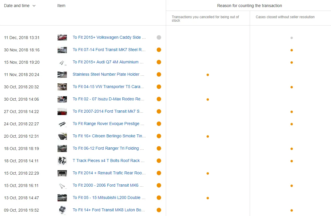Sort by the Date and time dropdown arrow
The image size is (331, 216).
tap(34, 6)
